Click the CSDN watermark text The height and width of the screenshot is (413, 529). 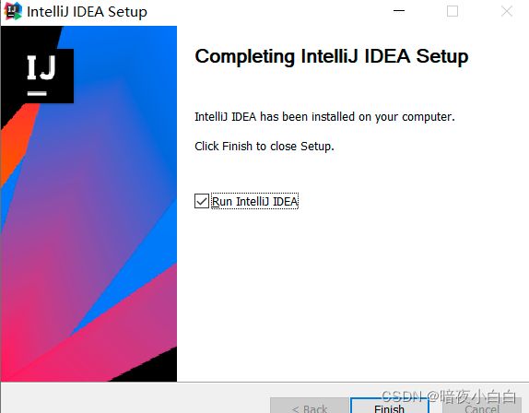click(x=449, y=396)
